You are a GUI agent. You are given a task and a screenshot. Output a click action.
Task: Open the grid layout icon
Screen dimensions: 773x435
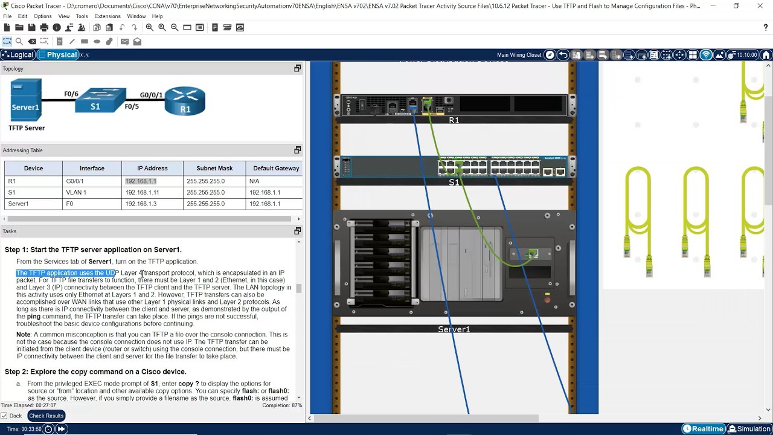click(x=693, y=55)
